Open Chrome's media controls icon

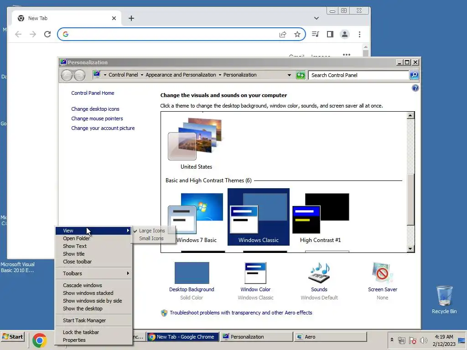point(316,34)
